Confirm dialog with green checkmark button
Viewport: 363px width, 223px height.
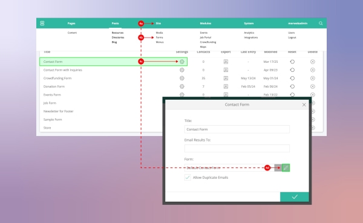pos(295,197)
